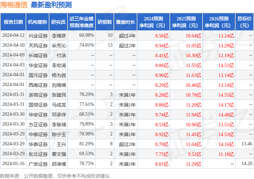Viewport: 254px width, 179px height.
Task: Click the 覆盖时长 column header
Action: pyautogui.click(x=125, y=22)
